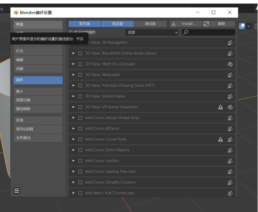This screenshot has height=212, width=258.
Task: Click community icon beside Simplify Curves+
Action: click(x=230, y=182)
